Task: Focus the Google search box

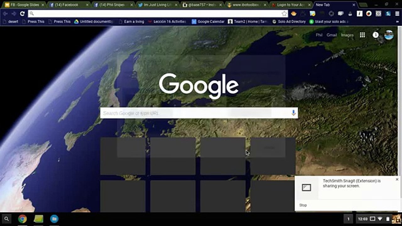Action: (199, 113)
